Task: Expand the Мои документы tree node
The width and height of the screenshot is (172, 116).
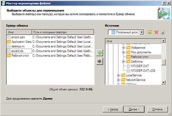Action: pos(123,52)
